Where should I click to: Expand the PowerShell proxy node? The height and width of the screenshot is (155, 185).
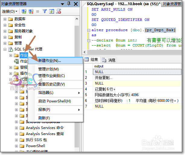(16, 146)
